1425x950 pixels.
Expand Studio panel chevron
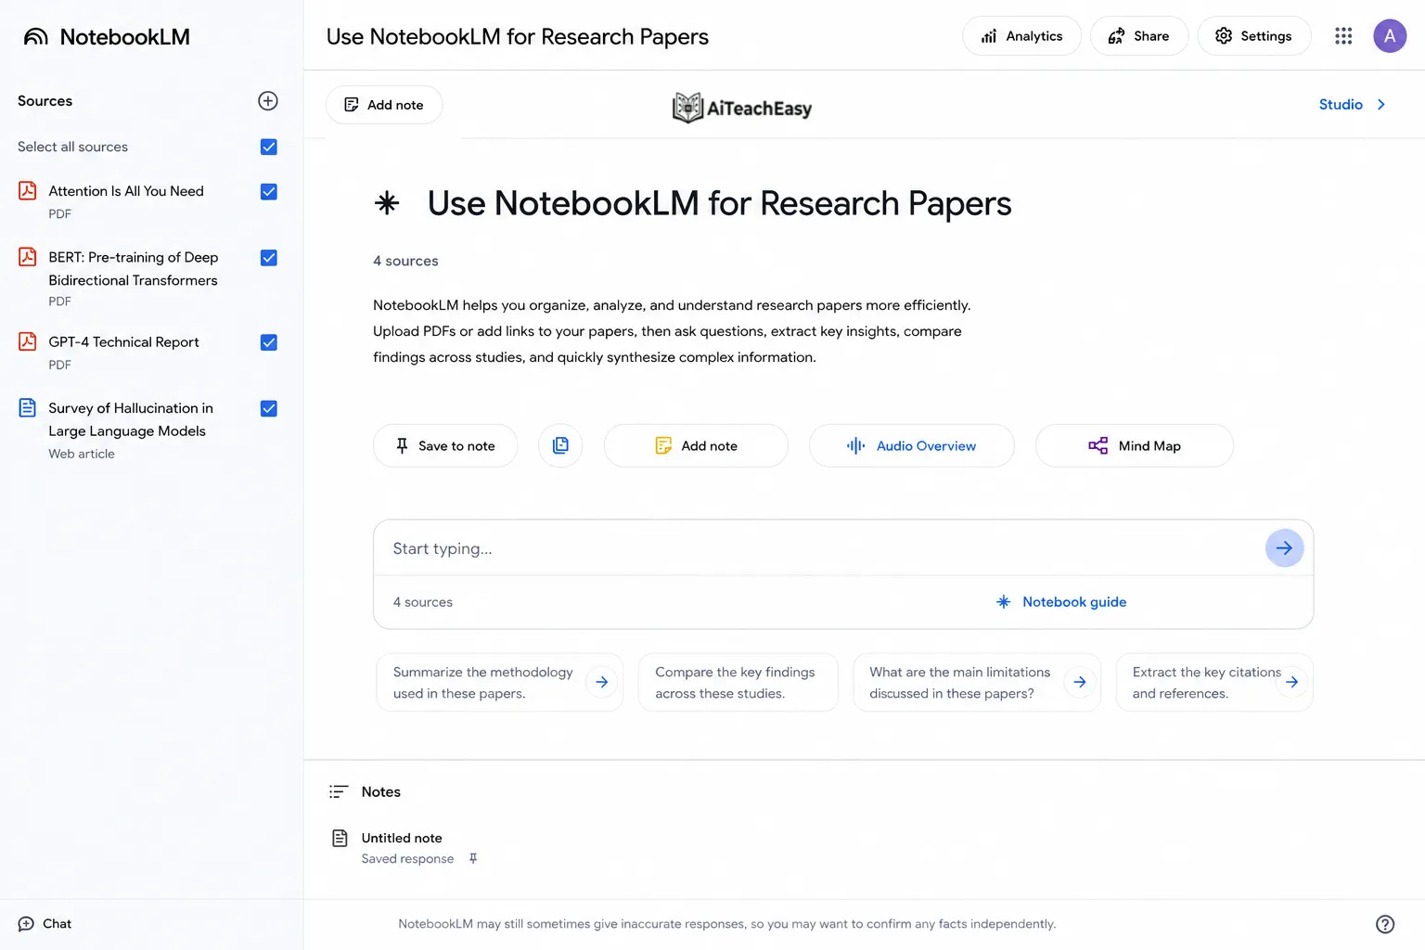[1380, 105]
